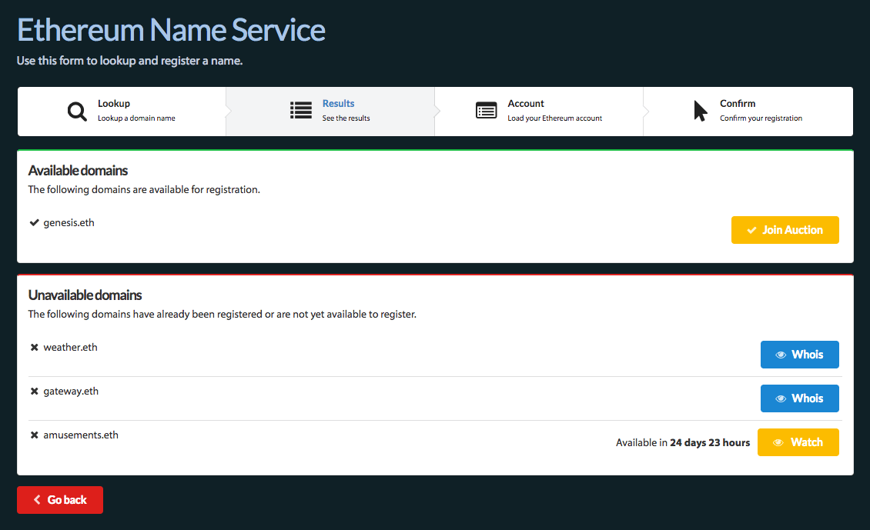This screenshot has width=870, height=530.
Task: View Whois for gateway.eth
Action: point(799,398)
